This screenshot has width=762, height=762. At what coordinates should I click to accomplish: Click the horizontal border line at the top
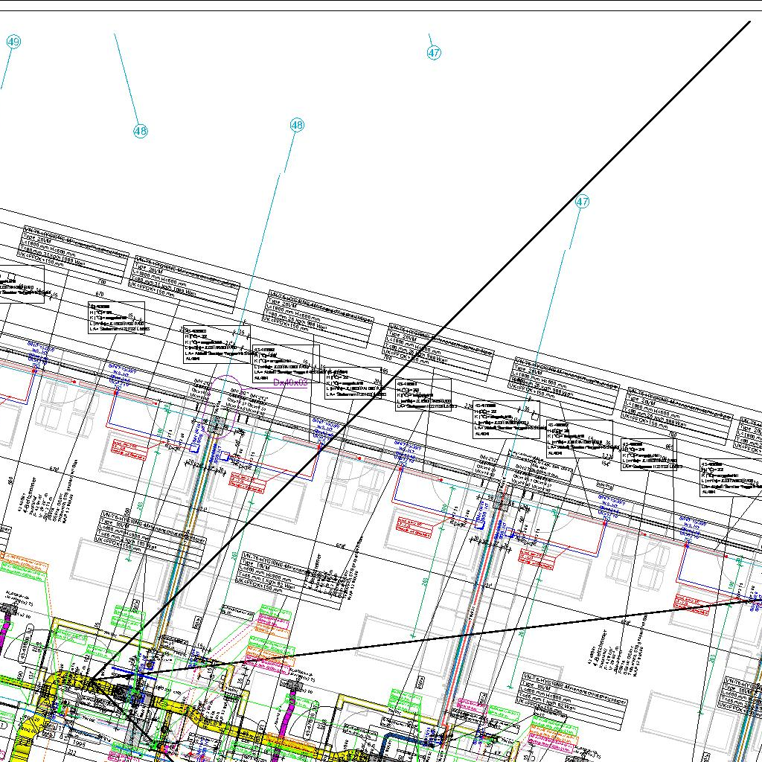[381, 11]
